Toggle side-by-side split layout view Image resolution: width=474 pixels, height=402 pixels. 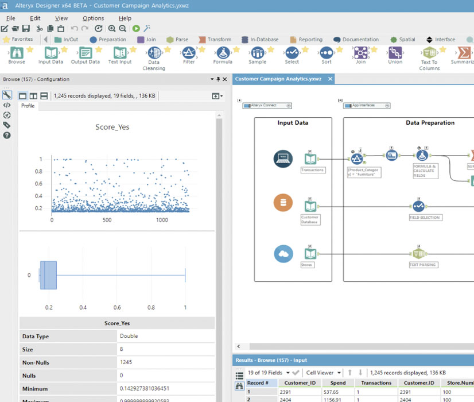click(x=33, y=96)
